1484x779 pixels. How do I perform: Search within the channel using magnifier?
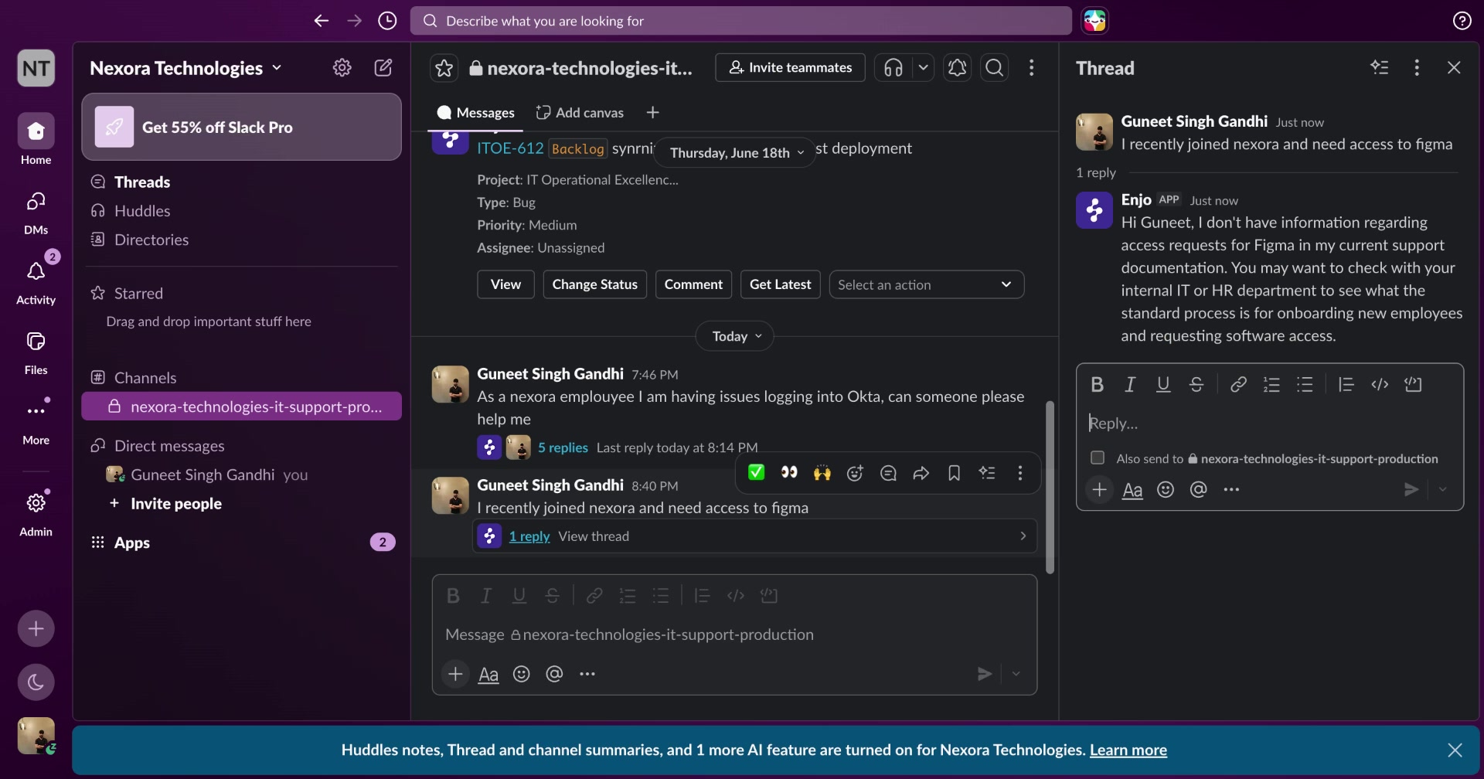[995, 68]
